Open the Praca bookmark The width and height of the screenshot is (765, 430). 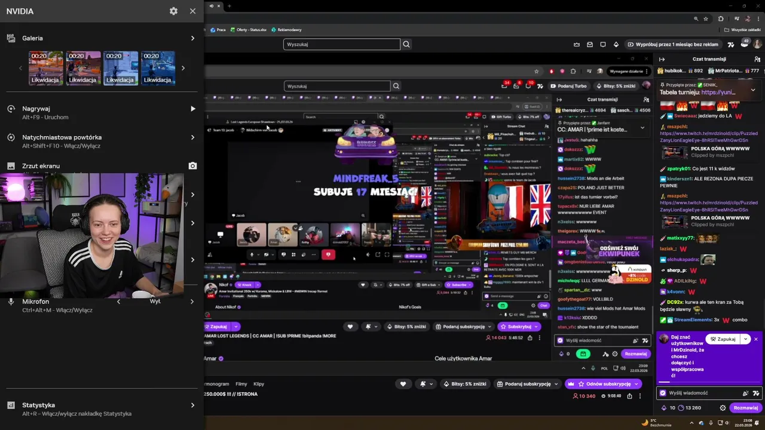pos(218,29)
